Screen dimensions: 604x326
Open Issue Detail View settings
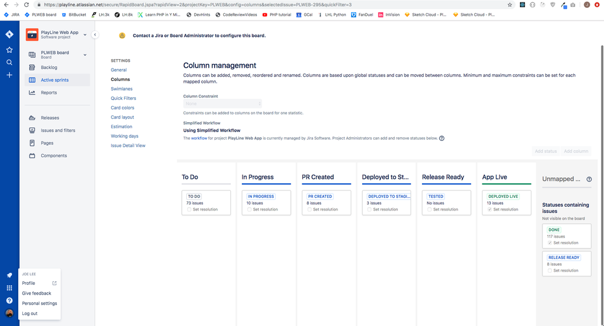tap(128, 146)
